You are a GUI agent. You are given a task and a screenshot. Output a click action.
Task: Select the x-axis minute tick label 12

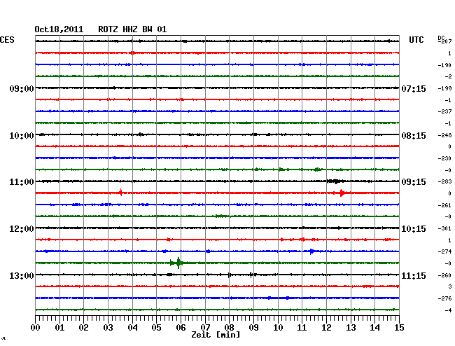(x=326, y=328)
